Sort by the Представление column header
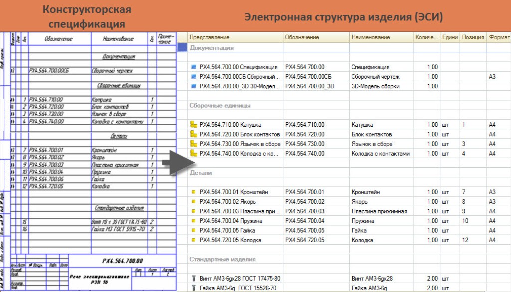 point(209,37)
